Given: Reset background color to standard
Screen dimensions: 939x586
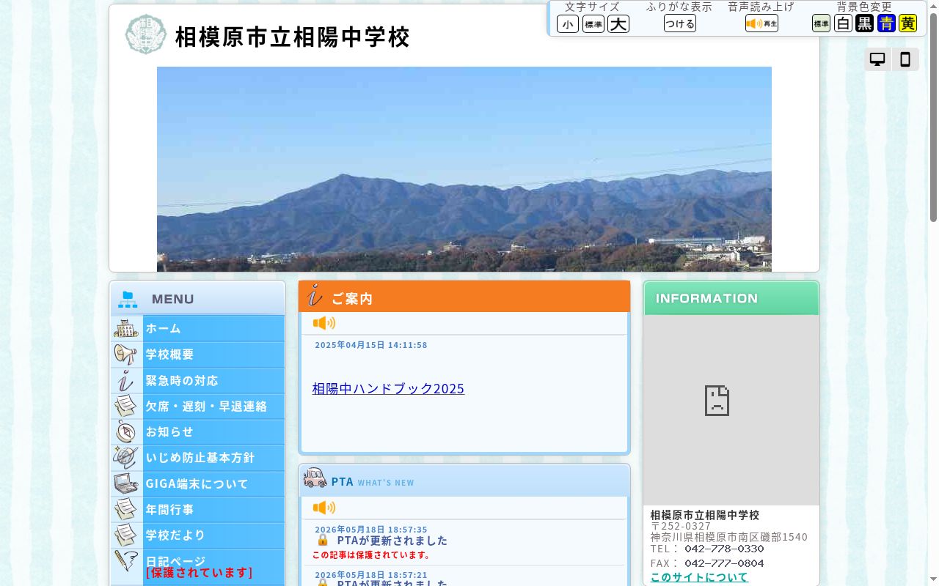Looking at the screenshot, I should click(x=821, y=23).
